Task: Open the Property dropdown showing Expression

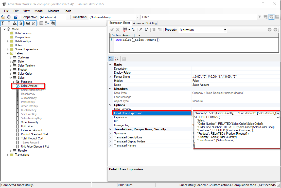Action: point(225,30)
